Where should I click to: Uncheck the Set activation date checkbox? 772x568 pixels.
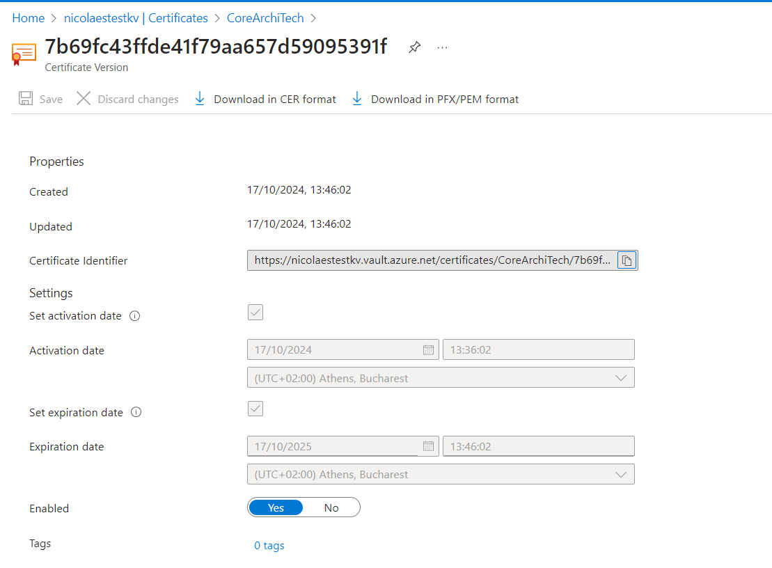pyautogui.click(x=255, y=313)
